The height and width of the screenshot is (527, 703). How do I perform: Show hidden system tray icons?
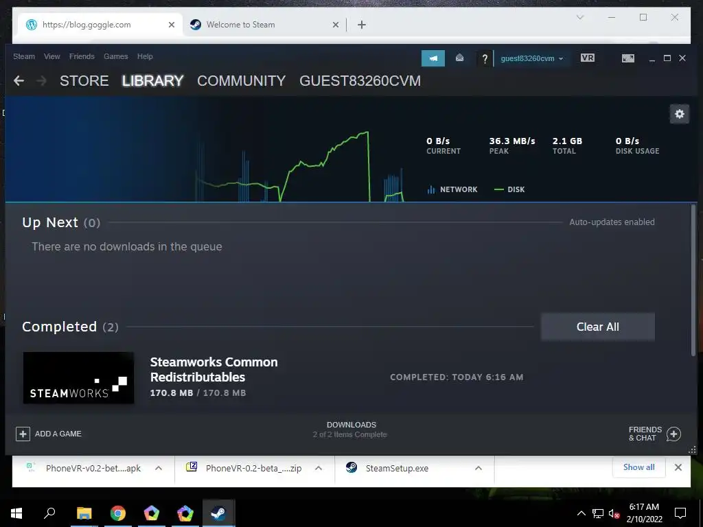coord(581,513)
